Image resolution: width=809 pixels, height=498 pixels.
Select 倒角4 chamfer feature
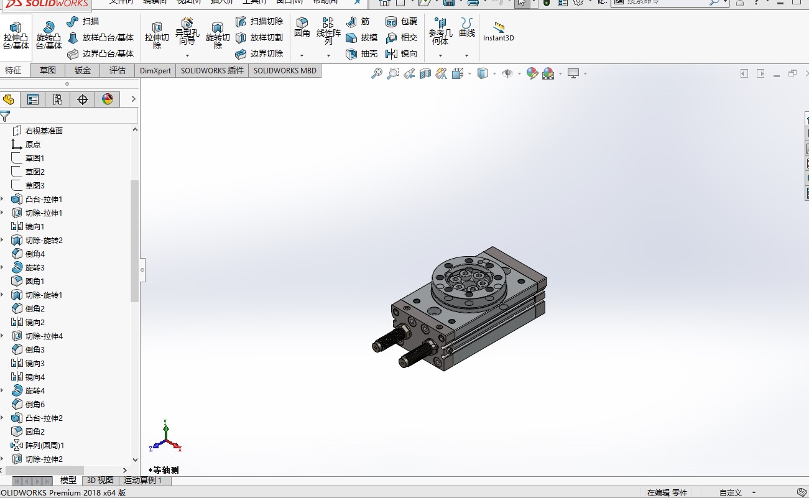(x=35, y=254)
